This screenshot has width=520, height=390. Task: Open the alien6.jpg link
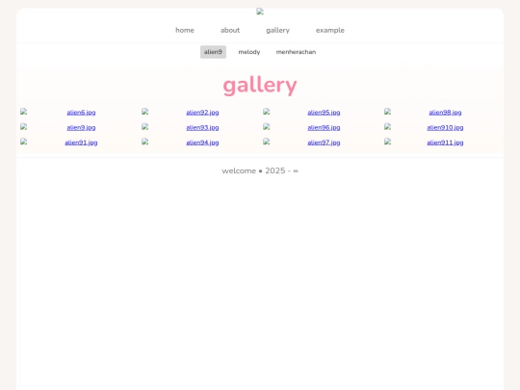pos(81,113)
